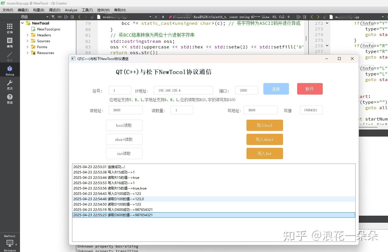Click inside the IP地址 input field
The width and height of the screenshot is (388, 252).
[x=183, y=90]
